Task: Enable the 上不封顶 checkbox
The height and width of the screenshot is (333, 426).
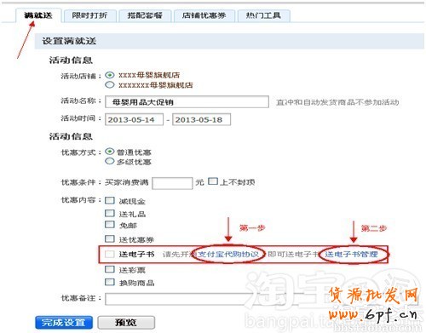Action: pyautogui.click(x=213, y=181)
